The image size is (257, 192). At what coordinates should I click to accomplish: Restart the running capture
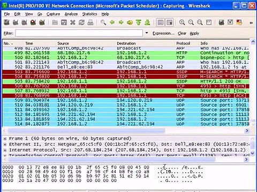tap(42, 22)
